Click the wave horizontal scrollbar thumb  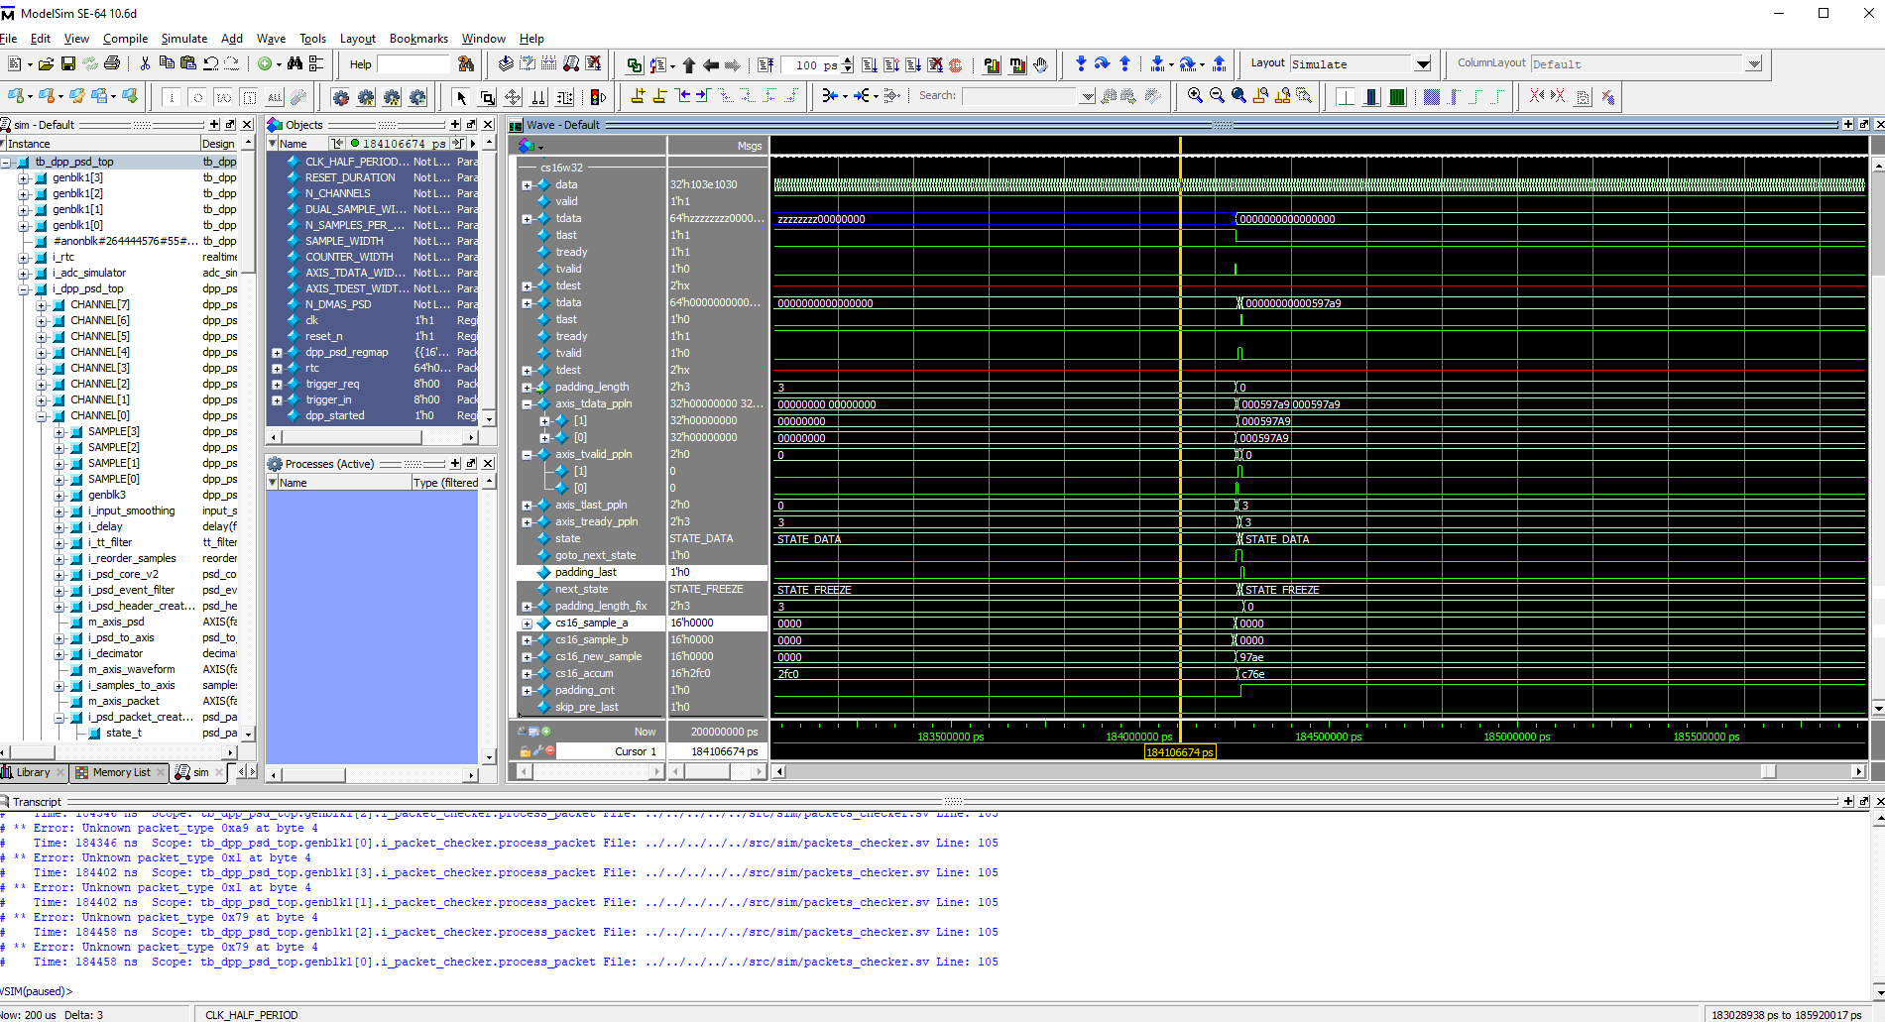point(1768,771)
